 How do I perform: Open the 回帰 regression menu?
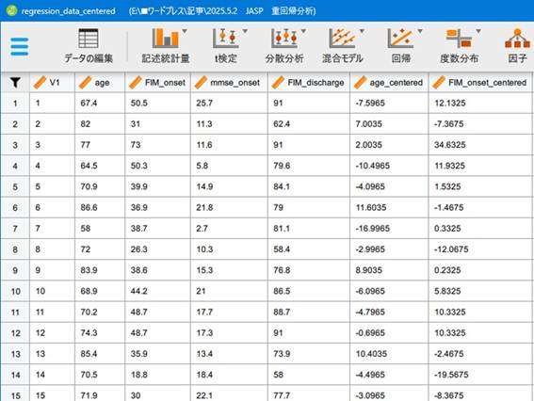click(x=401, y=46)
